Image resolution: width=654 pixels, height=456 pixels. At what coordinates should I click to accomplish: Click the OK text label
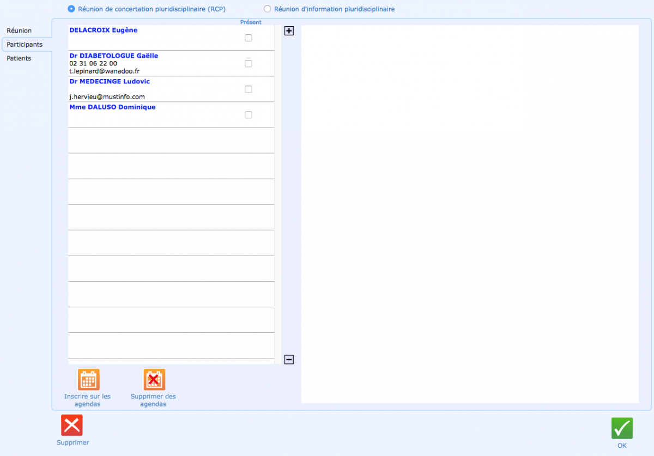[622, 446]
